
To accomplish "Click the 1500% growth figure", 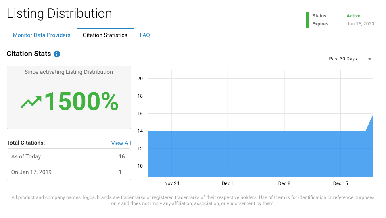I will (81, 102).
